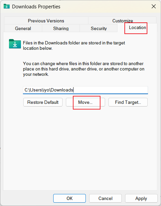Apply the location changes
This screenshot has height=206, width=161.
pyautogui.click(x=141, y=198)
